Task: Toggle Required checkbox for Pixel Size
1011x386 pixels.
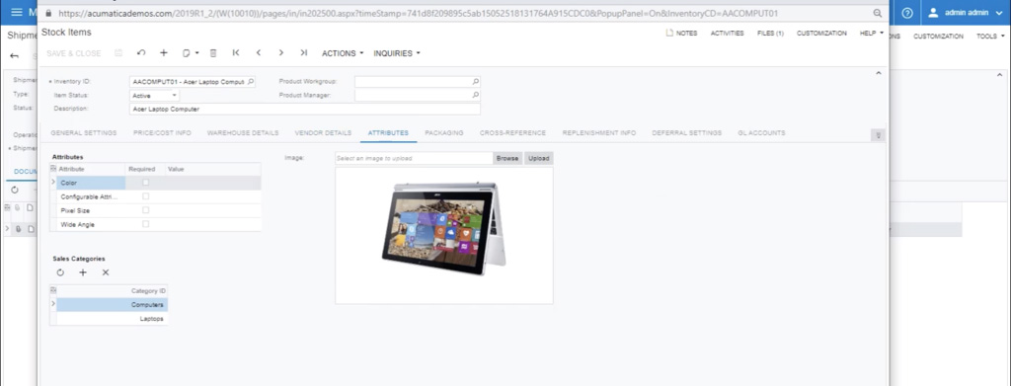Action: point(146,210)
